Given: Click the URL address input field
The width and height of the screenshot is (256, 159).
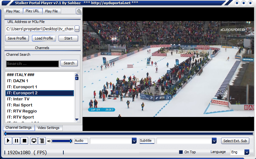Looking at the screenshot, I should 40,29.
